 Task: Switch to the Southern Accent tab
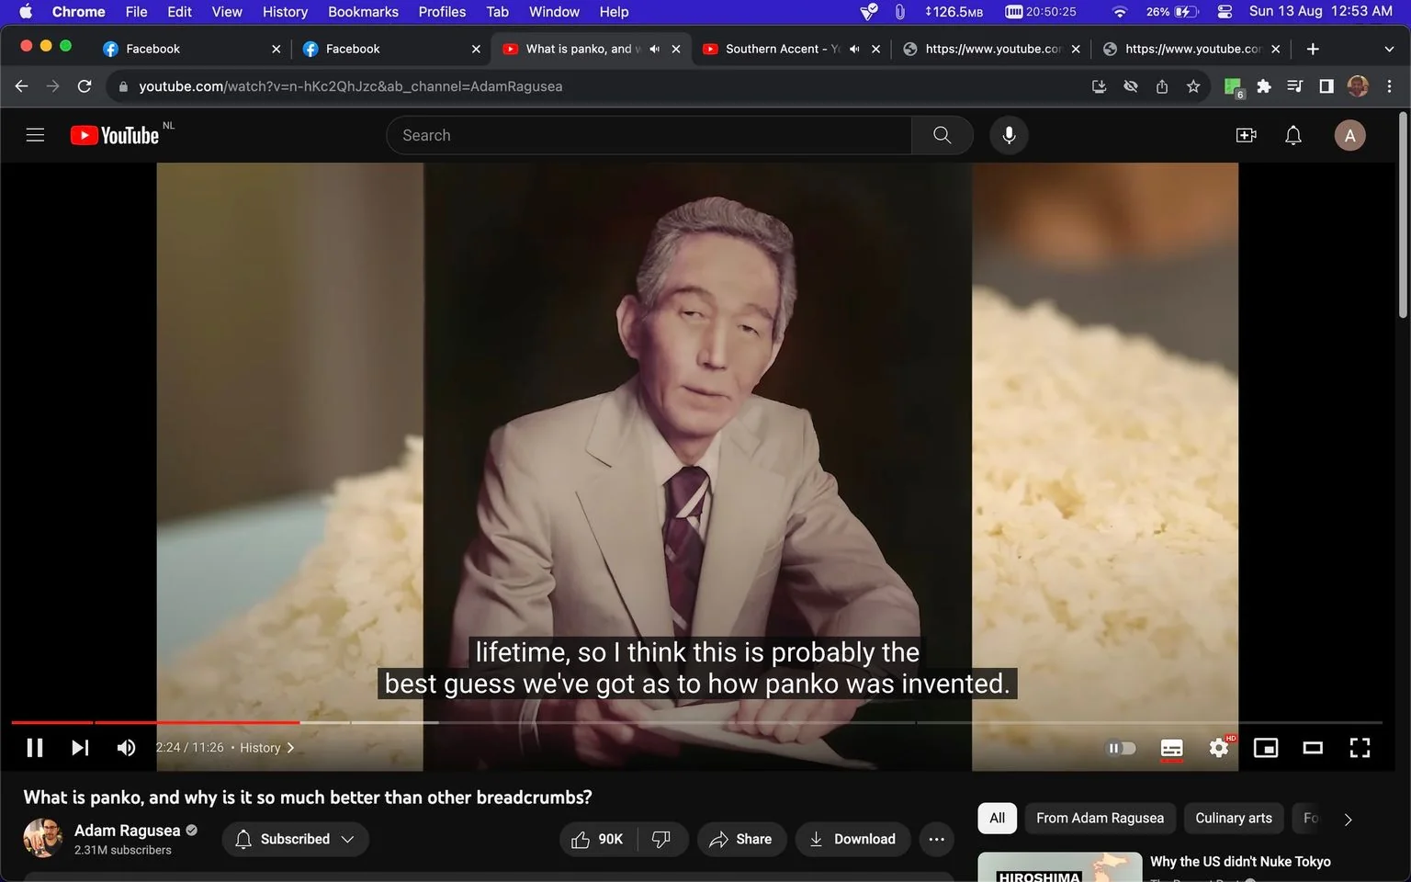pos(781,49)
